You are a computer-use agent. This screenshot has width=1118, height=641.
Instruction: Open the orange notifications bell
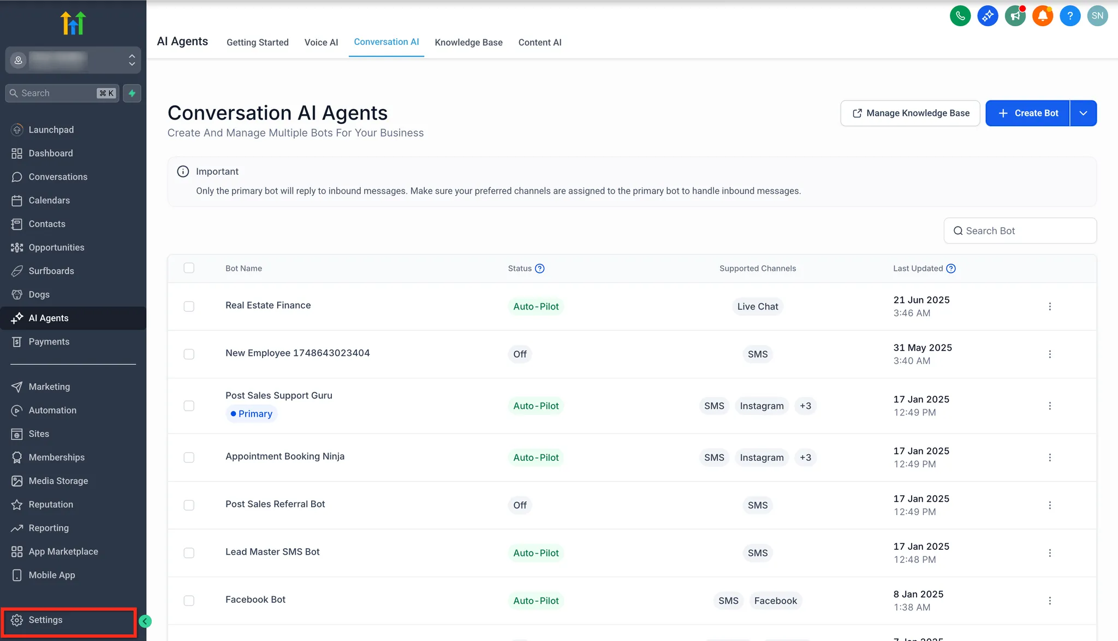1042,16
